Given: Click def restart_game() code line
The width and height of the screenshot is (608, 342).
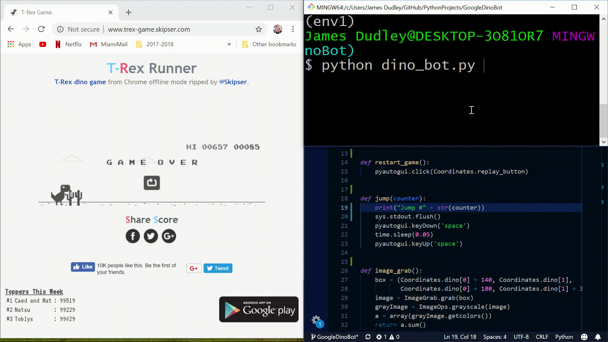Looking at the screenshot, I should pos(395,162).
